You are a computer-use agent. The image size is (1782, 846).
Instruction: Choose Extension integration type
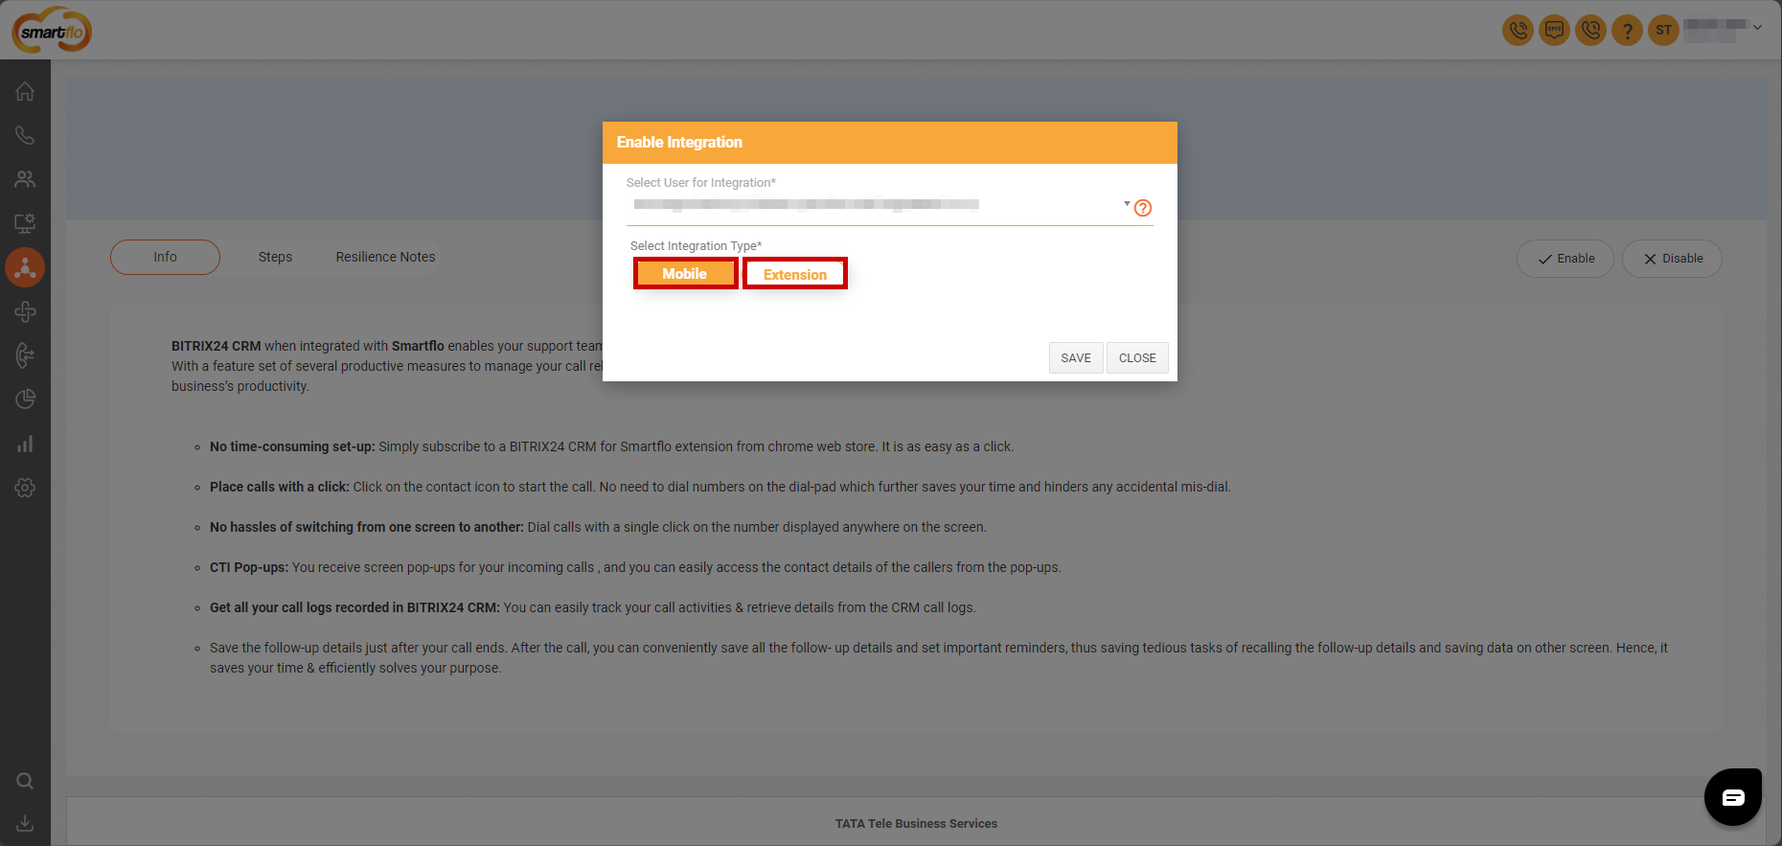[x=795, y=274]
